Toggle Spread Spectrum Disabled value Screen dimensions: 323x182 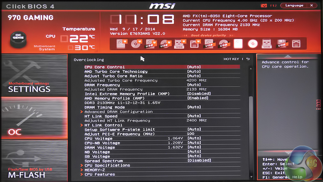click(x=199, y=160)
